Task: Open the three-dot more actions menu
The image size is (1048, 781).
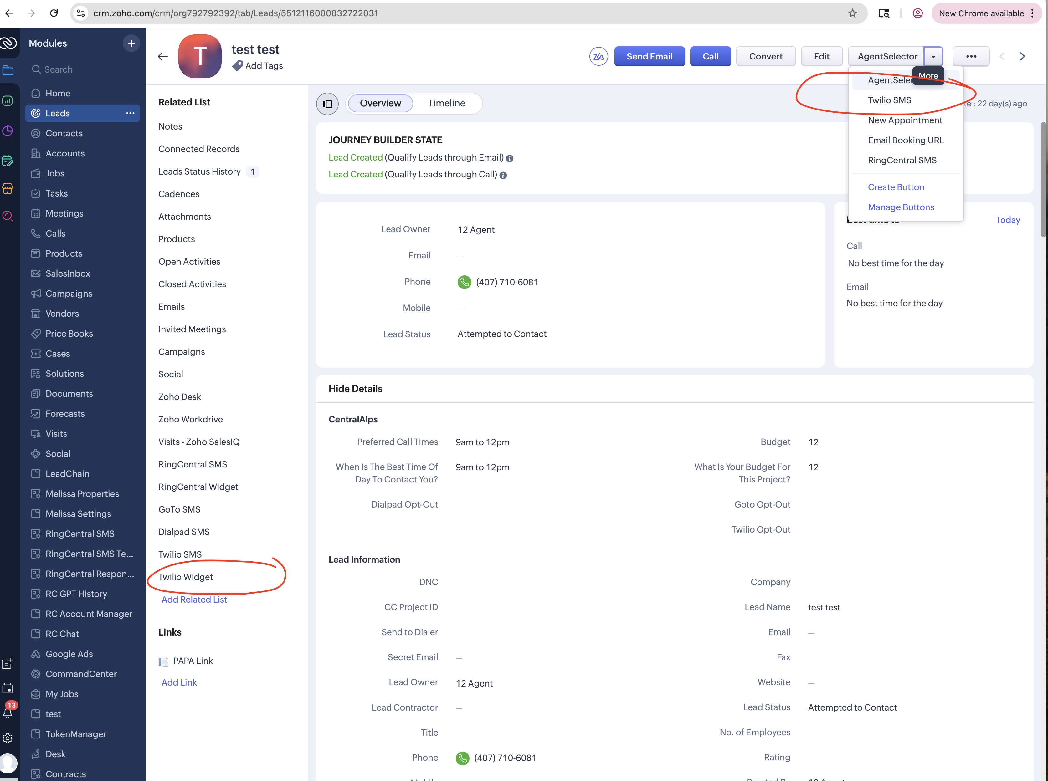Action: click(971, 56)
